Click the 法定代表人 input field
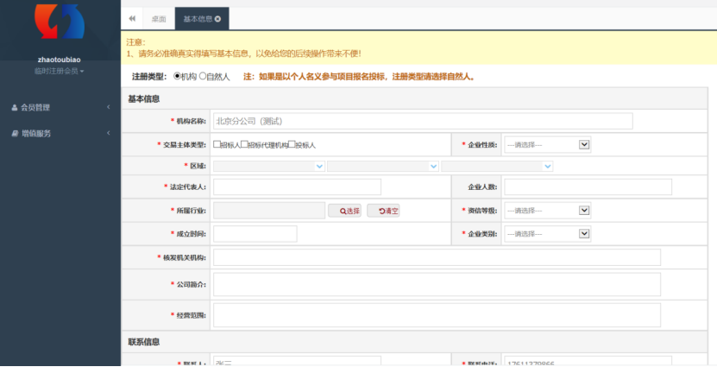This screenshot has width=717, height=367. (x=297, y=187)
